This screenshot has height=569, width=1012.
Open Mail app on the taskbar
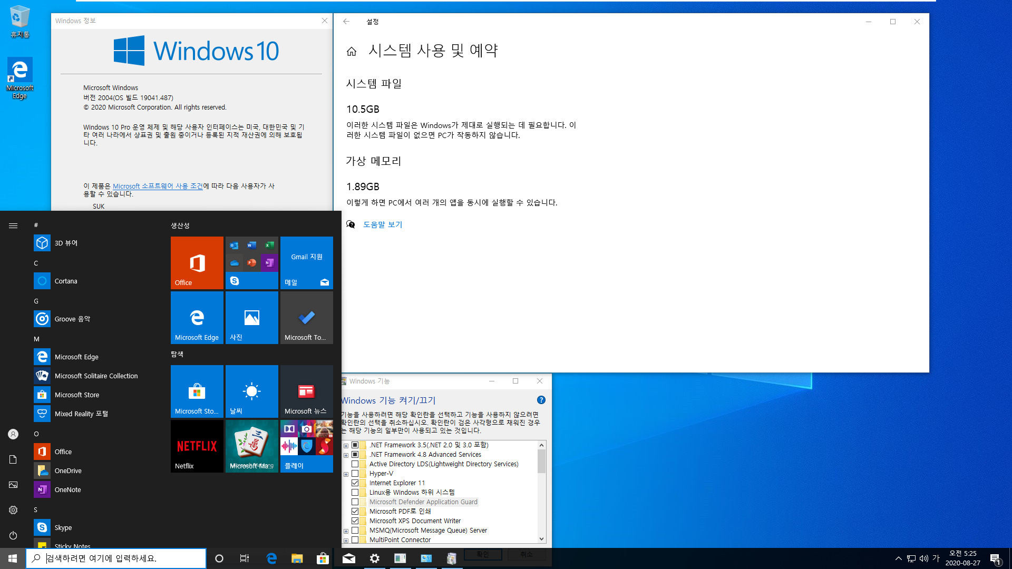[349, 558]
